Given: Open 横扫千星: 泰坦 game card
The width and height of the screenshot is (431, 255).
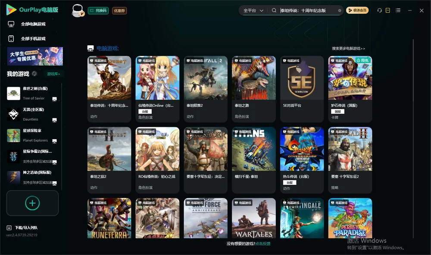Looking at the screenshot, I should (x=254, y=160).
